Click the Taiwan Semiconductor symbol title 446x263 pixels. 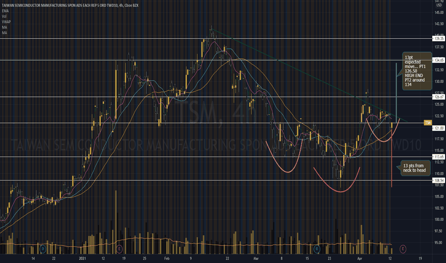coord(70,5)
